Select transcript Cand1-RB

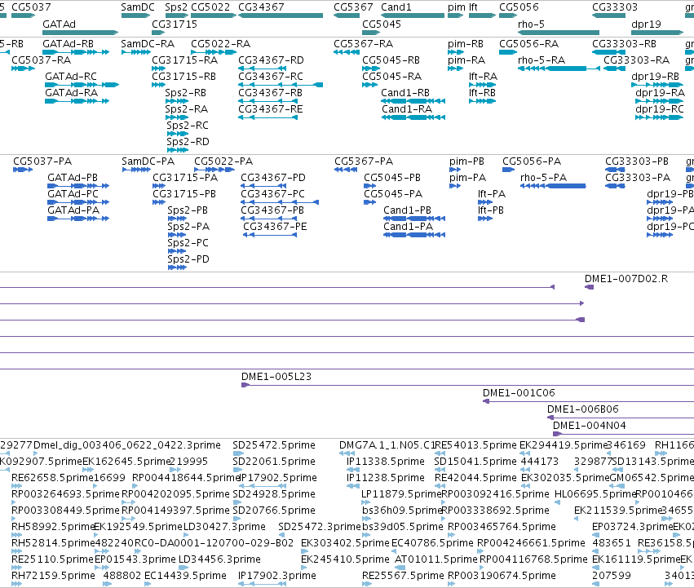405,92
